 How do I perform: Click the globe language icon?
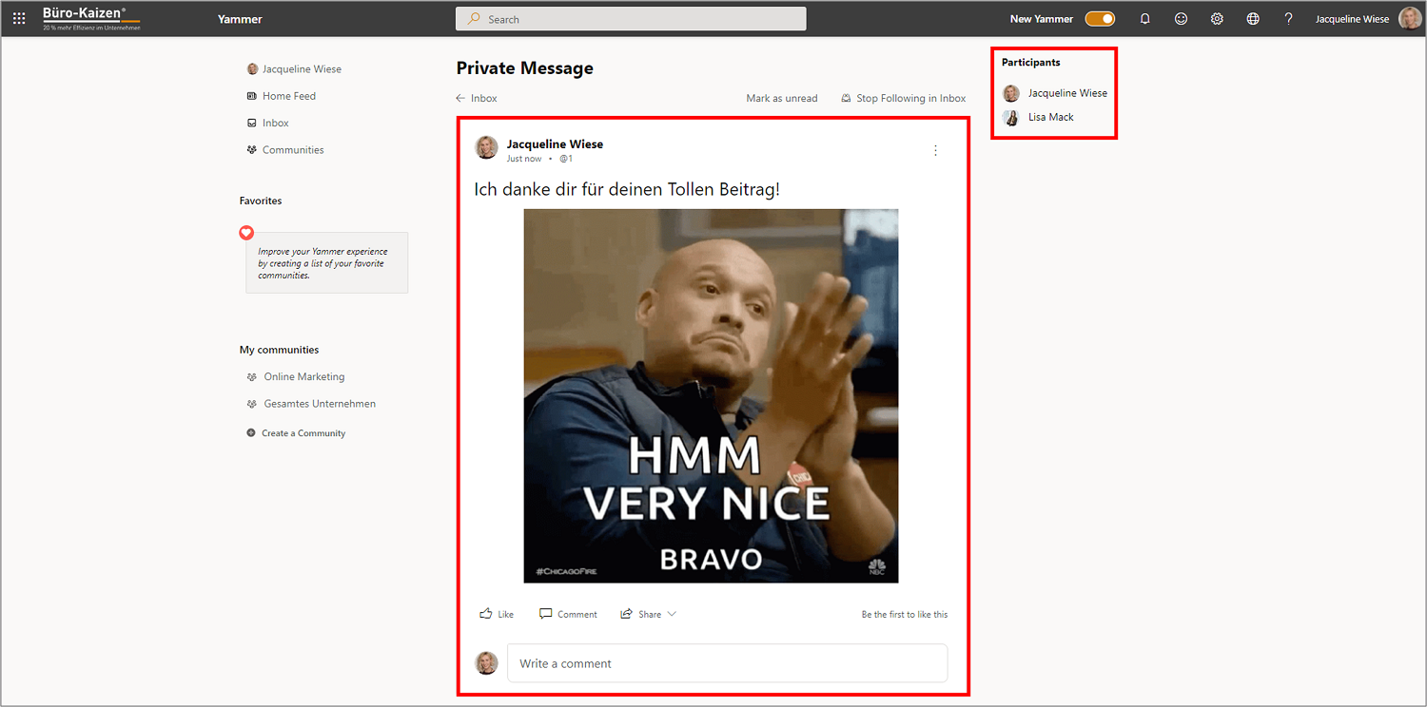point(1253,19)
